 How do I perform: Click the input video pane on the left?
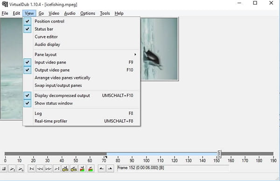11,68
